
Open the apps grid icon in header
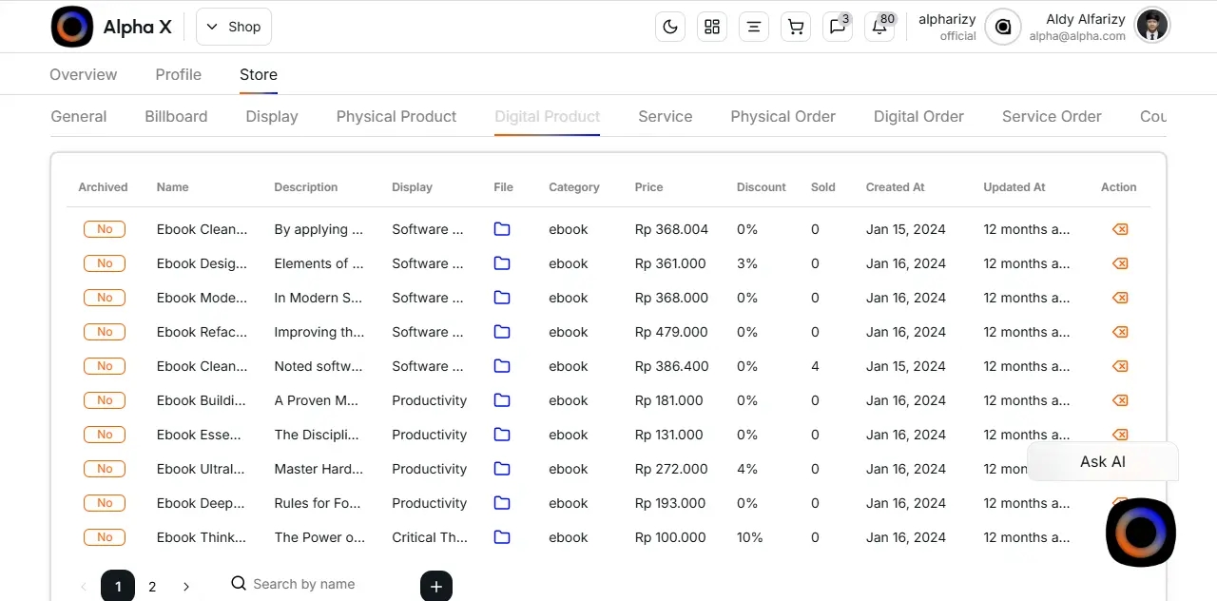point(712,27)
